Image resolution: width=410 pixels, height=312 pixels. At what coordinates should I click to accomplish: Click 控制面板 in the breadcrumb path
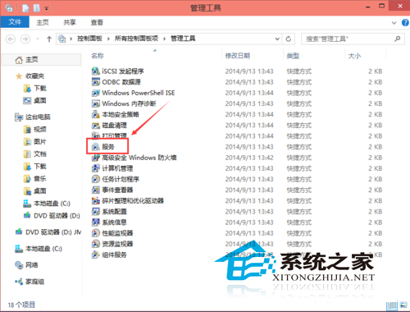89,39
